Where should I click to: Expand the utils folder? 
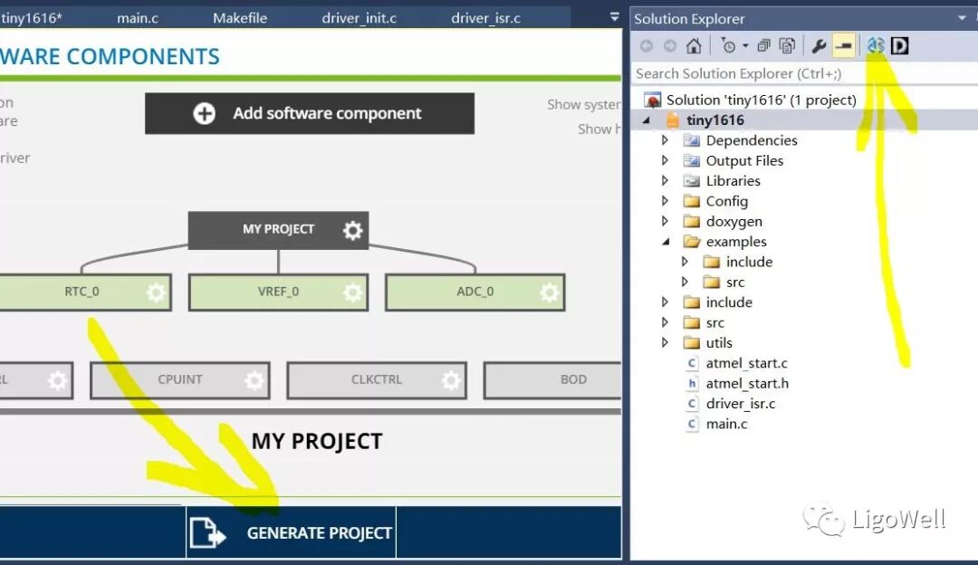point(666,342)
